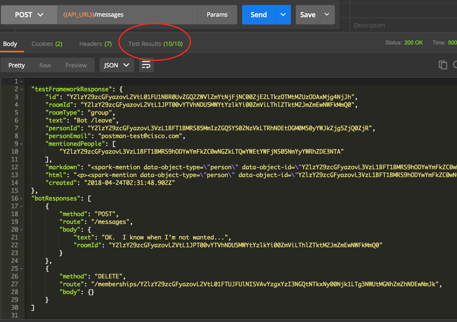Select the Pretty view
Image resolution: width=457 pixels, height=322 pixels.
16,65
